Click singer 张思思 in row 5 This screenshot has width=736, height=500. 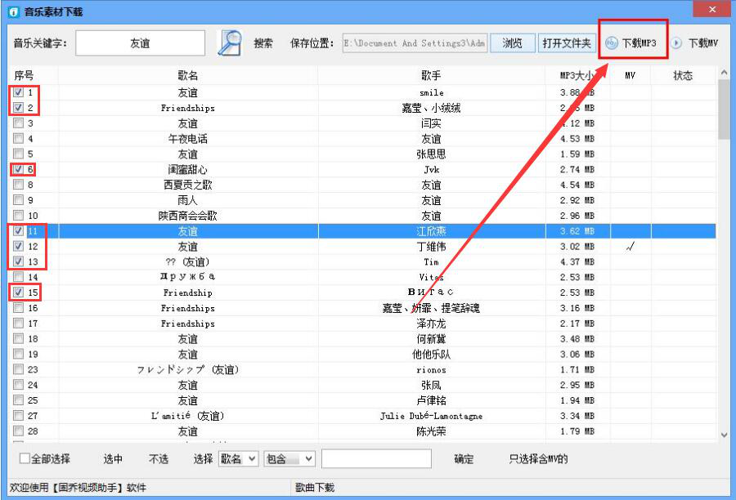(431, 154)
